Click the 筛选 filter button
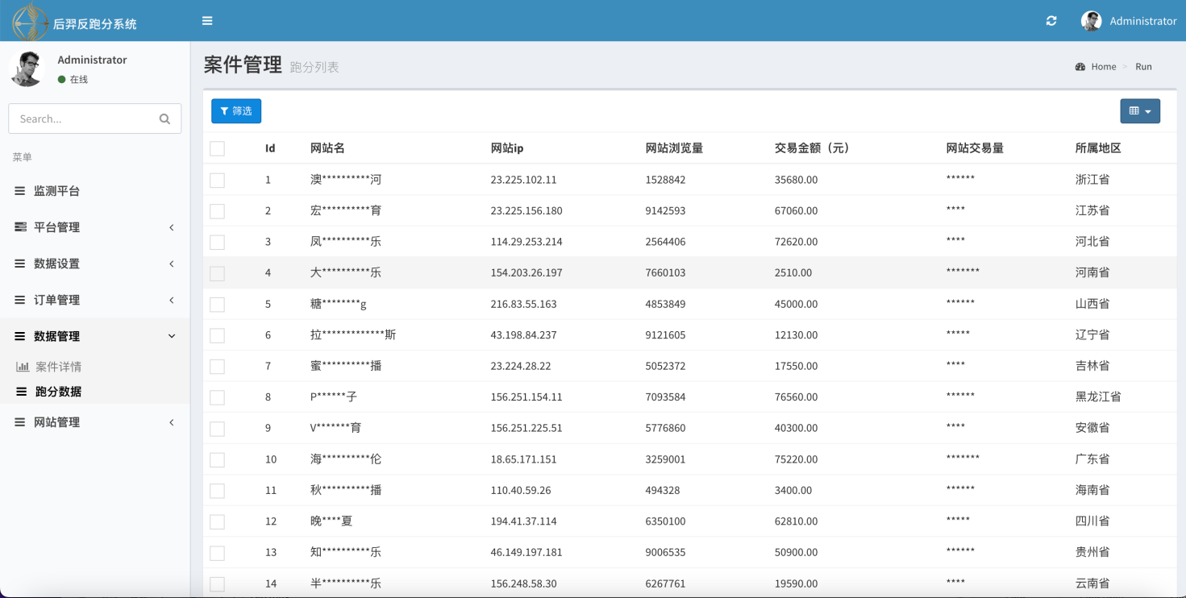Image resolution: width=1186 pixels, height=598 pixels. click(236, 111)
